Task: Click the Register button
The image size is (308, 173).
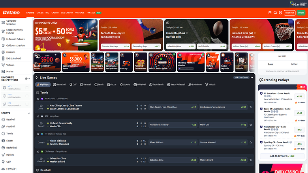Action: pos(289,13)
